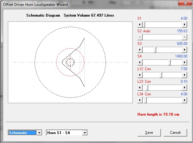Click the S3 slider right arrow
The height and width of the screenshot is (143, 193).
coord(184,50)
